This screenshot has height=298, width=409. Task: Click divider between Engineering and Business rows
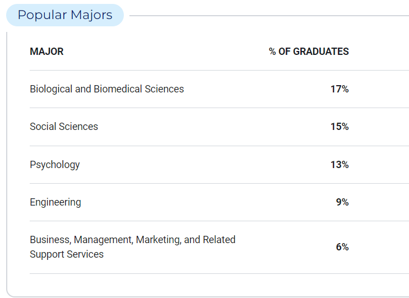coord(220,221)
